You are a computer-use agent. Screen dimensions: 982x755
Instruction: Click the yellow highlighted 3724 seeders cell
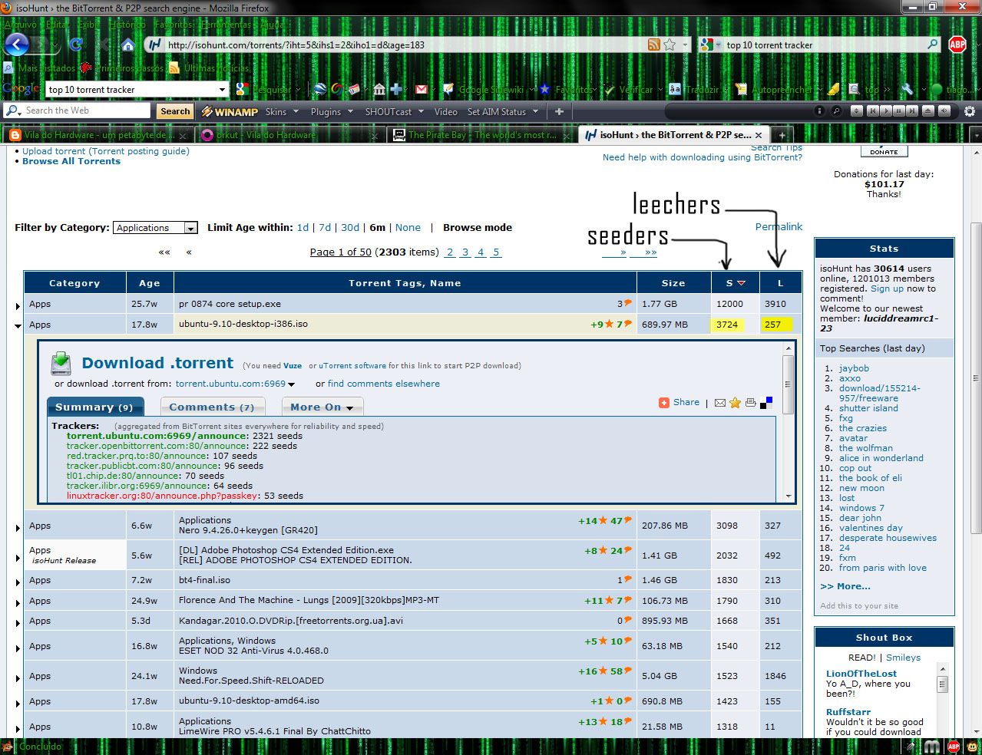tap(727, 325)
